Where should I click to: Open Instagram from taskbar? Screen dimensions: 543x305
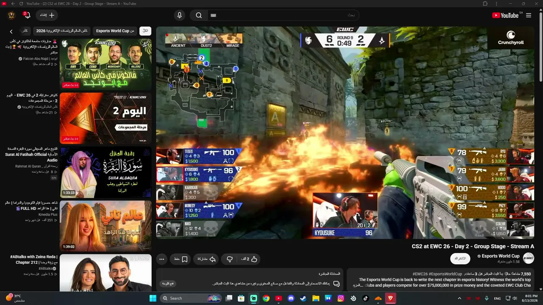click(x=341, y=298)
